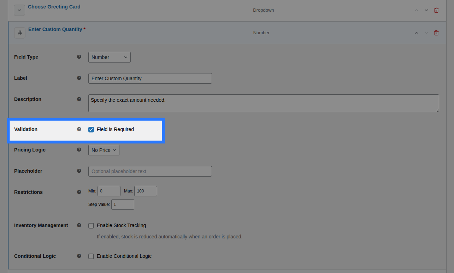Delete the Choose Greeting Card field
Viewport: 454px width, 273px height.
tap(436, 10)
